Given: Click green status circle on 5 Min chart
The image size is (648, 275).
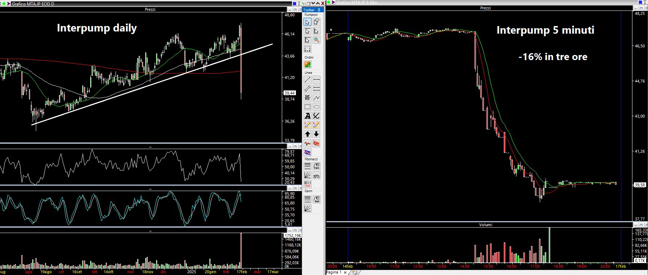Looking at the screenshot, I should point(329,2).
